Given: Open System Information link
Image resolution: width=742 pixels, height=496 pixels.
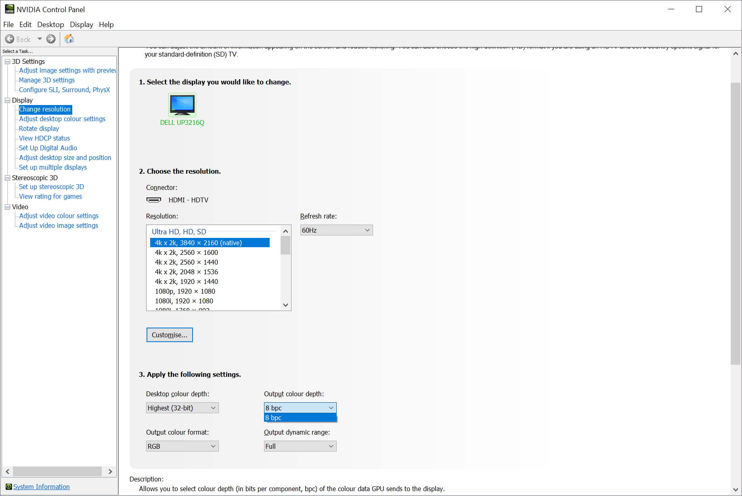Looking at the screenshot, I should (41, 487).
